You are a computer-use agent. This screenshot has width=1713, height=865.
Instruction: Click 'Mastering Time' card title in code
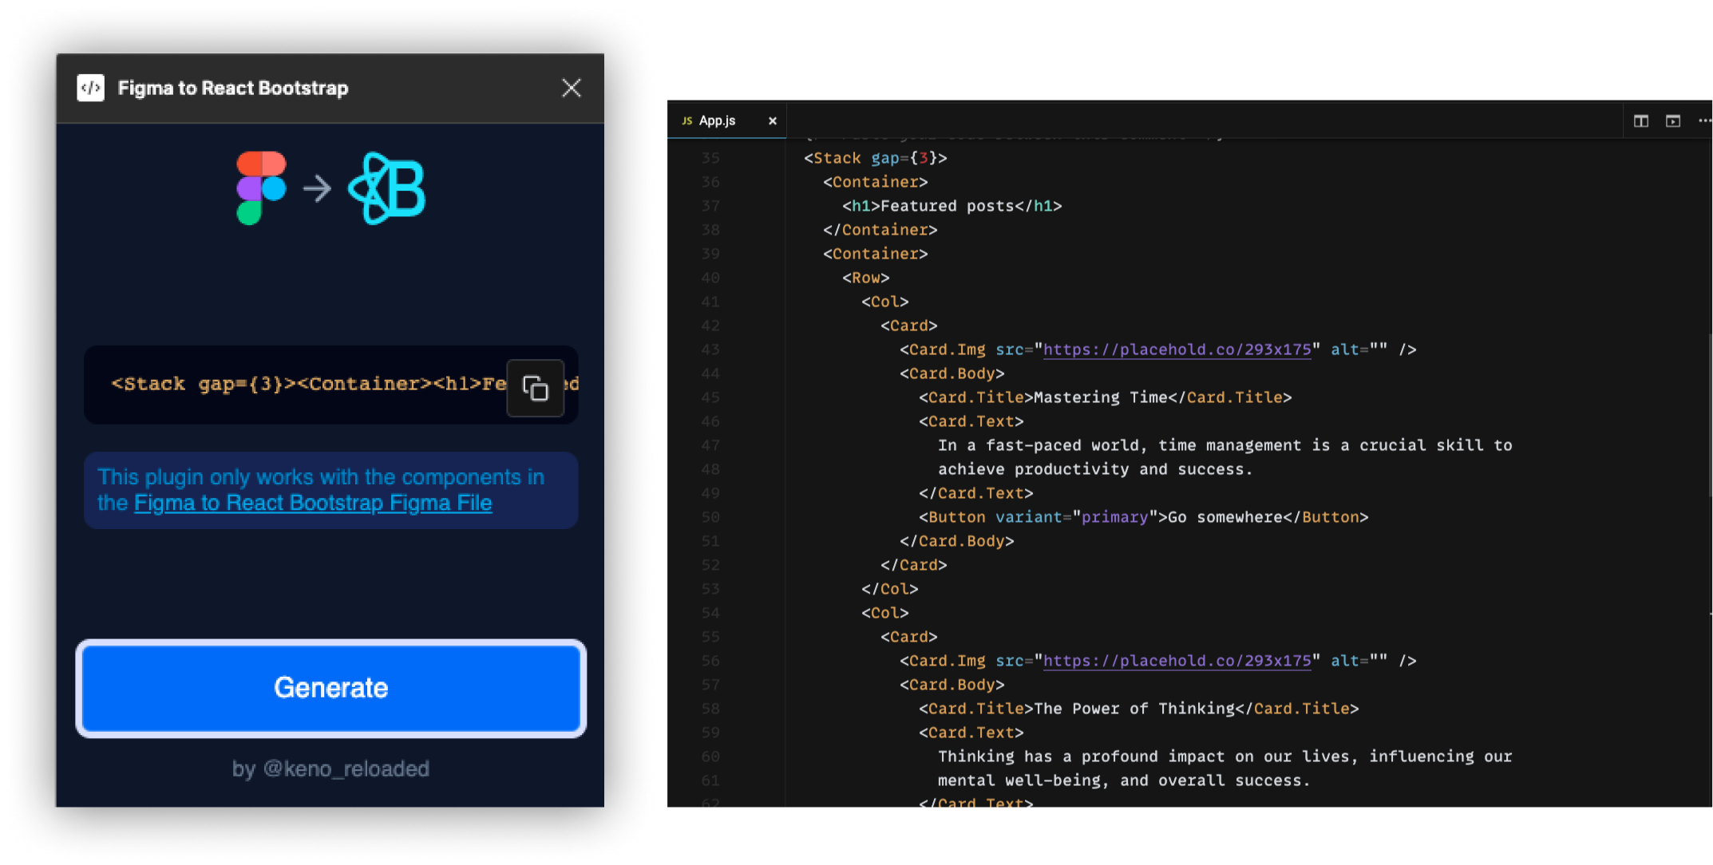pyautogui.click(x=1101, y=397)
